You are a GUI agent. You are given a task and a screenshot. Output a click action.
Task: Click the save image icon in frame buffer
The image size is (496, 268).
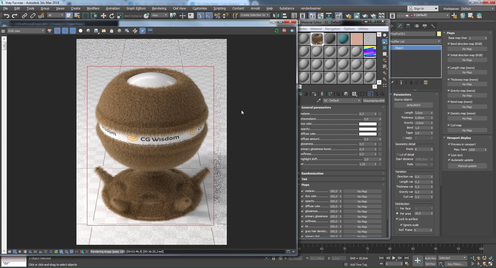point(96,31)
